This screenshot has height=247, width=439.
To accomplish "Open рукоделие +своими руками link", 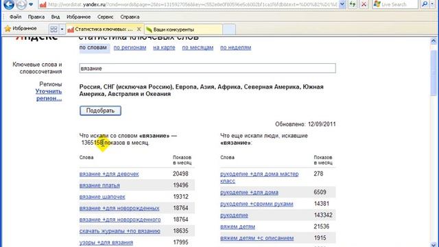I will pos(257,204).
